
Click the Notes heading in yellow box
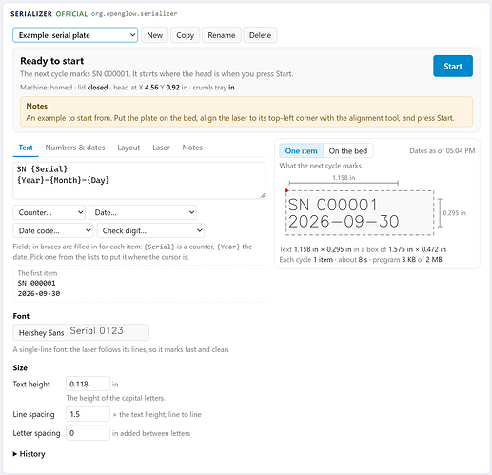(37, 106)
